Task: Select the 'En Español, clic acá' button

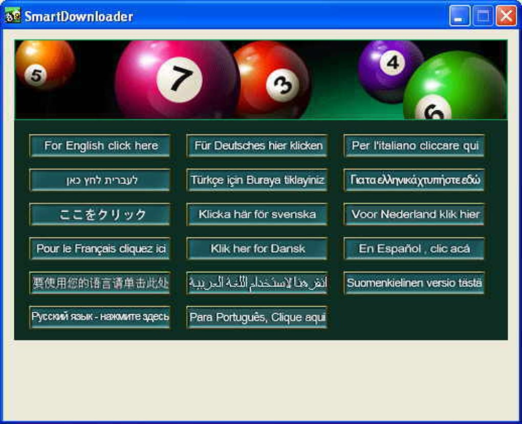Action: (x=414, y=249)
